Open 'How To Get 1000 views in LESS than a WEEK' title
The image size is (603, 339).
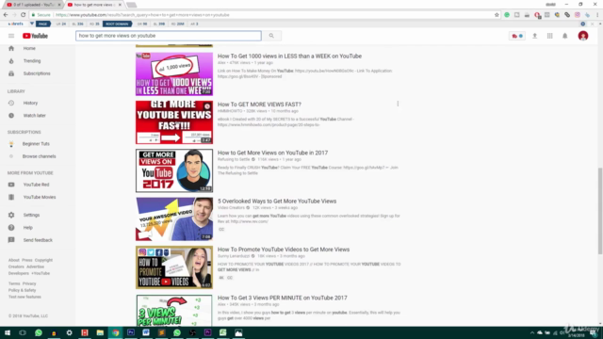point(289,56)
